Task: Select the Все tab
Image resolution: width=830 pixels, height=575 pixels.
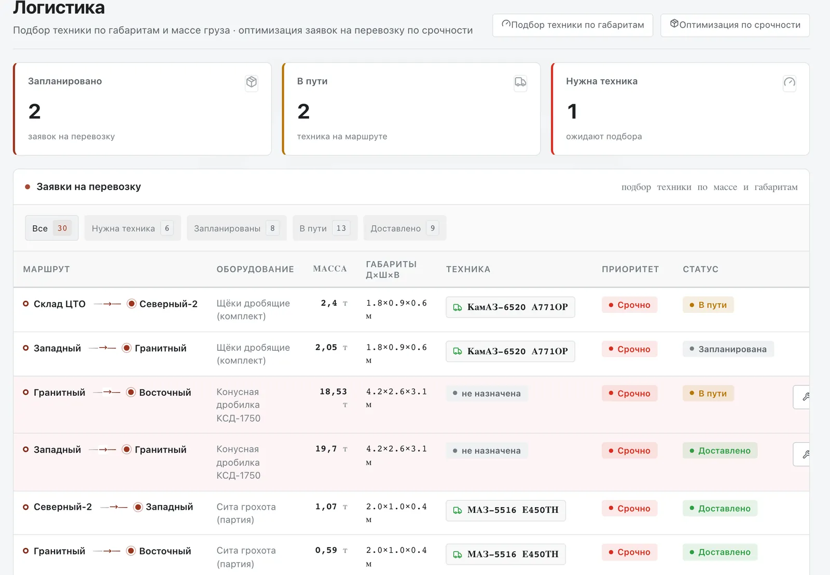Action: tap(52, 228)
